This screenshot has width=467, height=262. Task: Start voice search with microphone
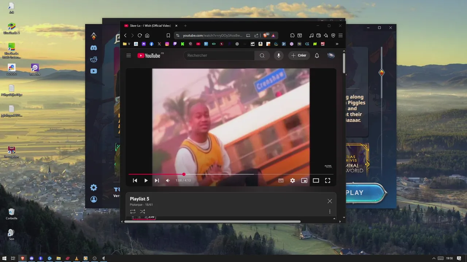[279, 55]
